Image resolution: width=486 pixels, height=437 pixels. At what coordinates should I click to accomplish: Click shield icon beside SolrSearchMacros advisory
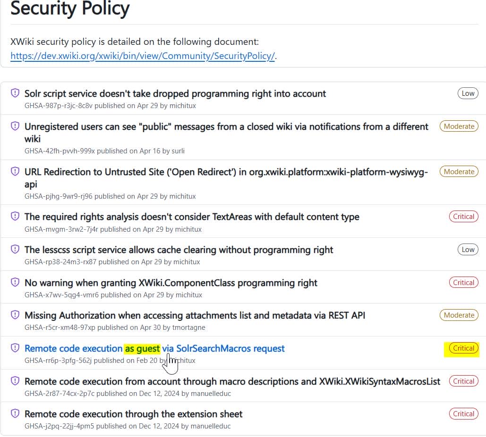(x=15, y=348)
